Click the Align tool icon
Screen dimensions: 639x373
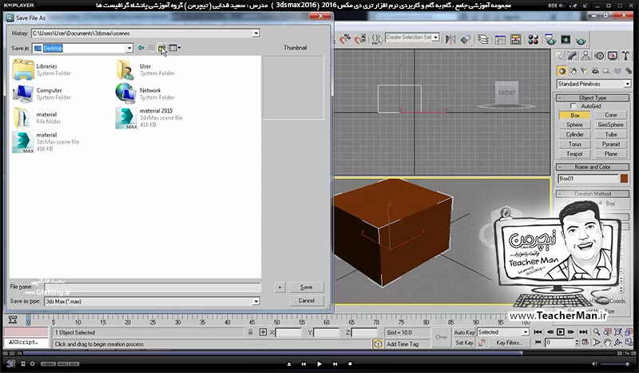click(x=466, y=39)
